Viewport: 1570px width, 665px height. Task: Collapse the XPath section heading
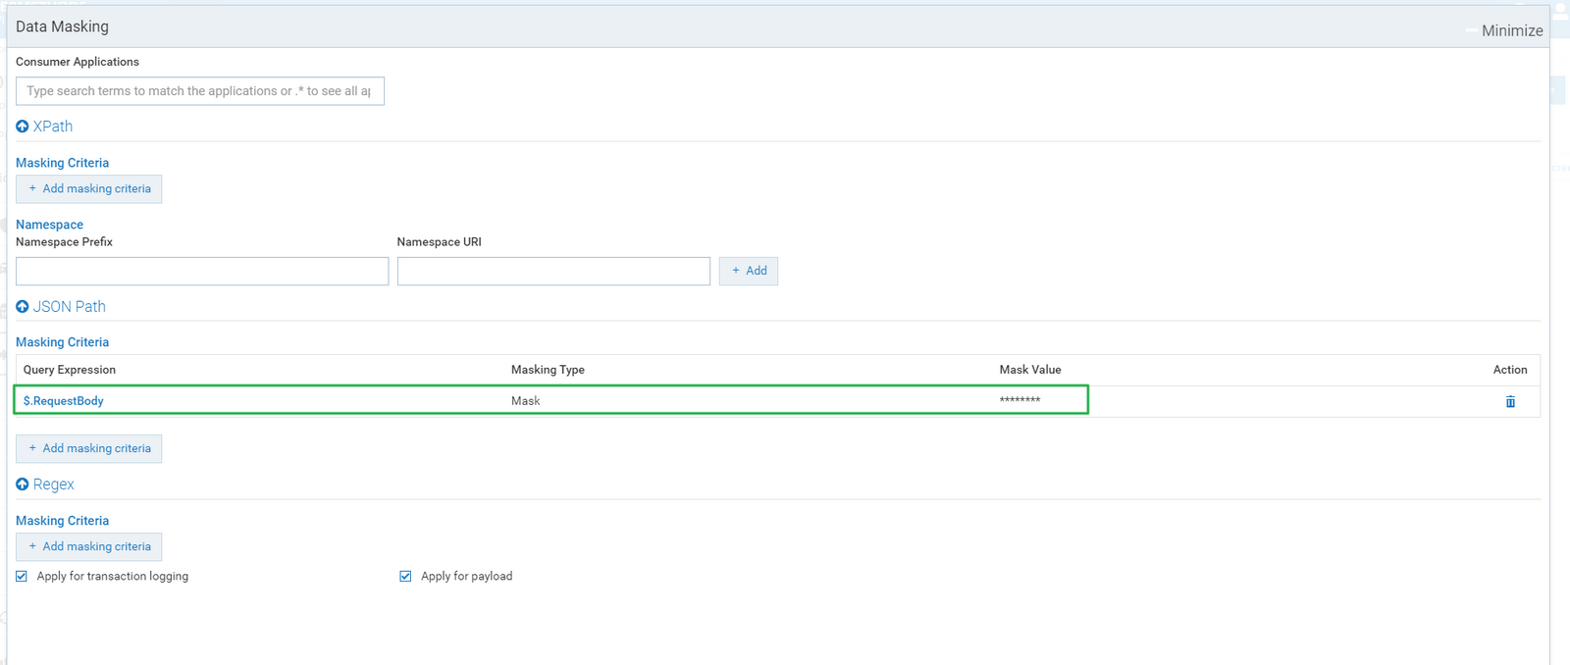pos(53,127)
